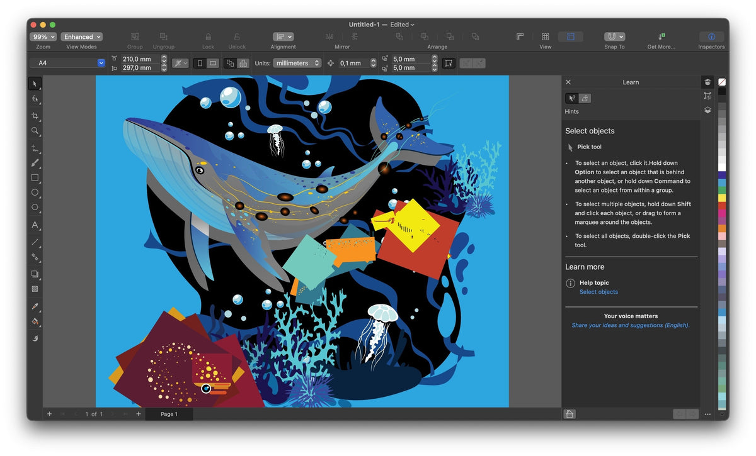756x456 pixels.
Task: Select the Ellipse tool
Action: click(35, 192)
